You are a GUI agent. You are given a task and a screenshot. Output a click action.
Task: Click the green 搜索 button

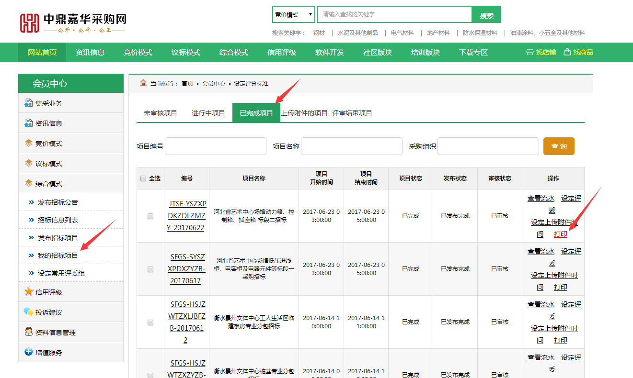pos(486,15)
